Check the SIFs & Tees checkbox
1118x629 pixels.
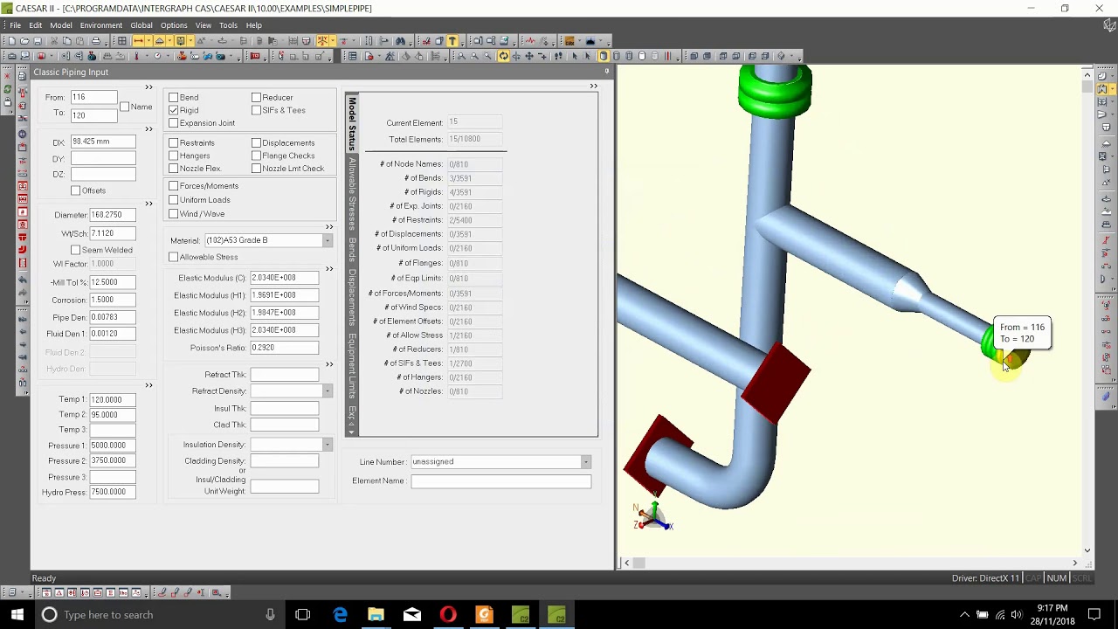point(256,110)
